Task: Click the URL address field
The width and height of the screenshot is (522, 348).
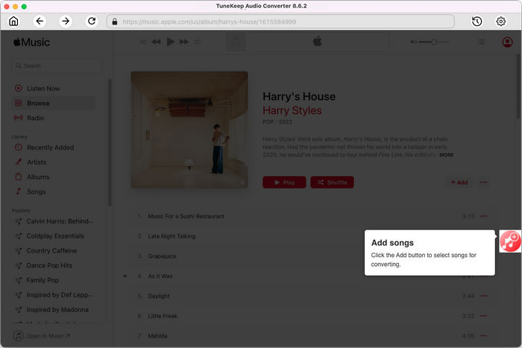Action: [280, 22]
